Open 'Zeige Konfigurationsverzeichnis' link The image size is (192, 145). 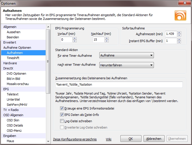tap(75, 139)
